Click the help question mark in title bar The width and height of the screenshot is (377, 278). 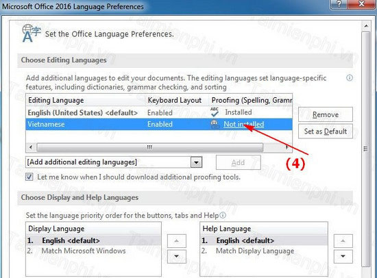tap(339, 4)
